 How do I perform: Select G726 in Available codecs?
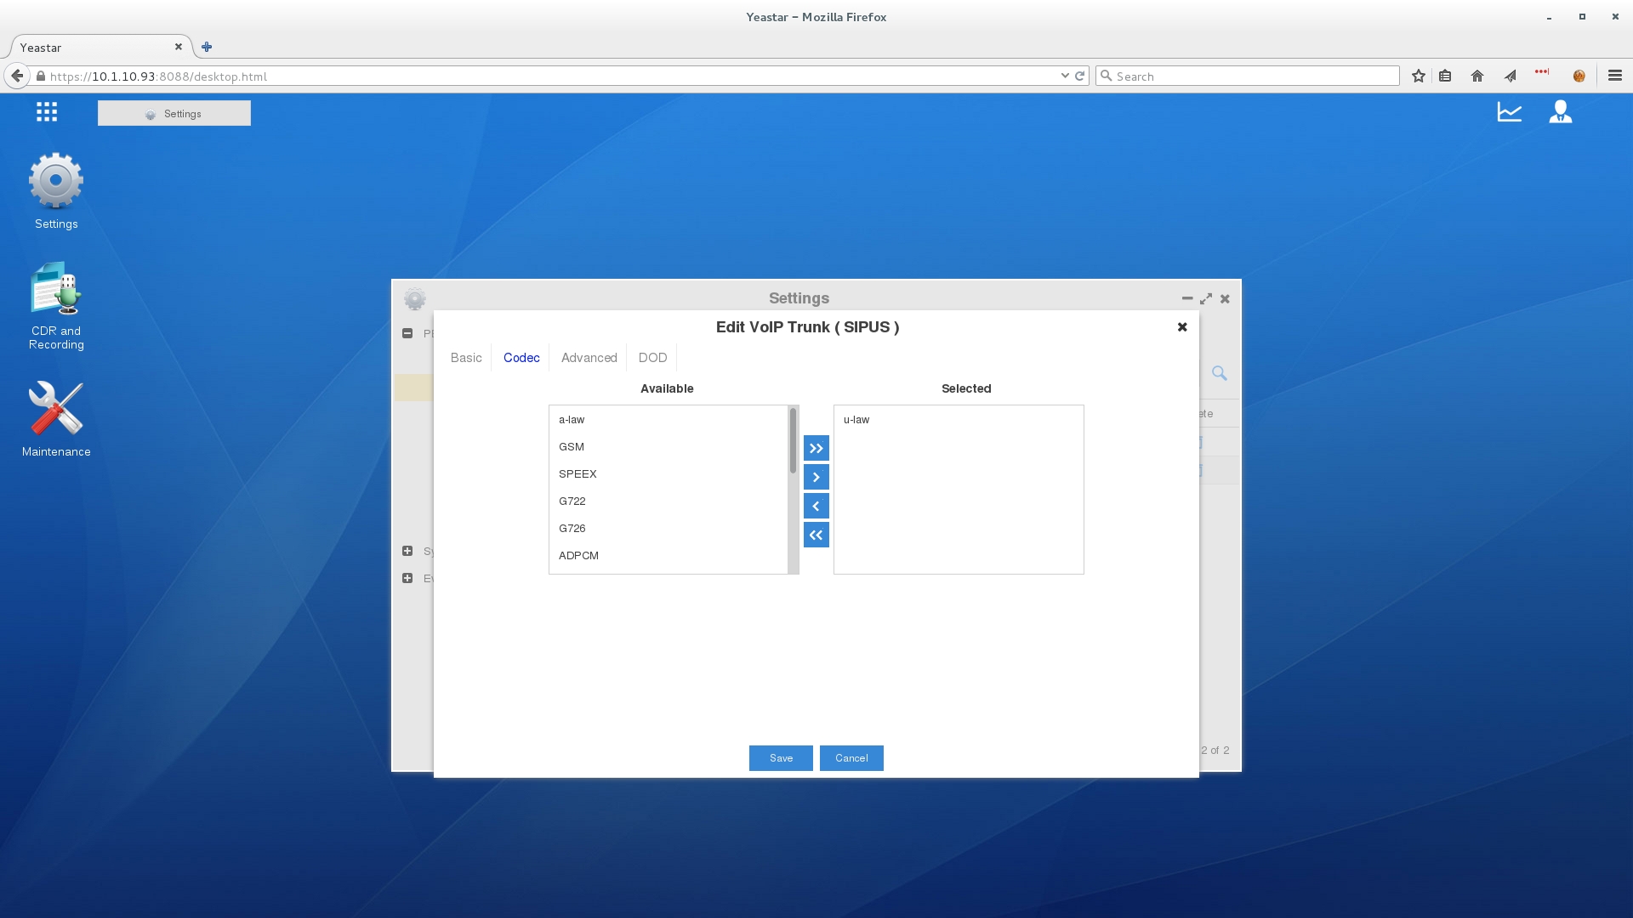tap(669, 529)
